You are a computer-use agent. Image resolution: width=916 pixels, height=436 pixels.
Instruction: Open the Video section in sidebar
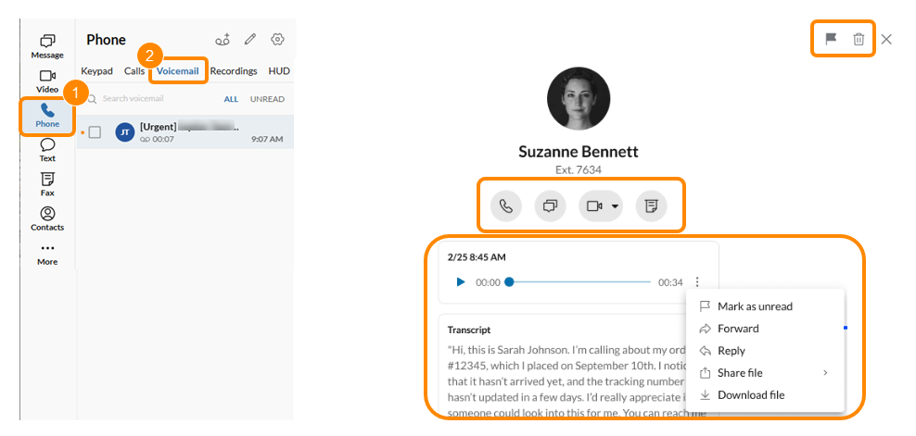pos(47,81)
